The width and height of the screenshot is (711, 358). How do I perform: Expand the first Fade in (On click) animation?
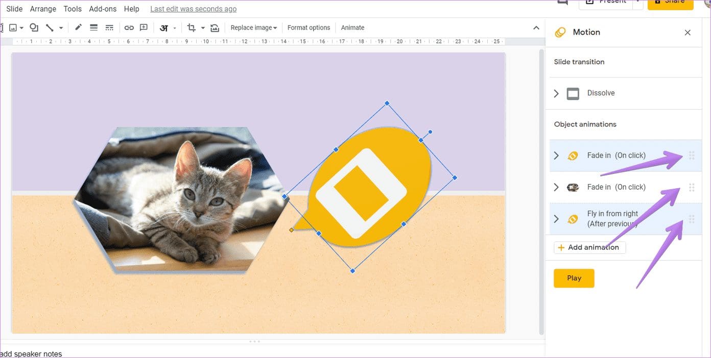(556, 156)
